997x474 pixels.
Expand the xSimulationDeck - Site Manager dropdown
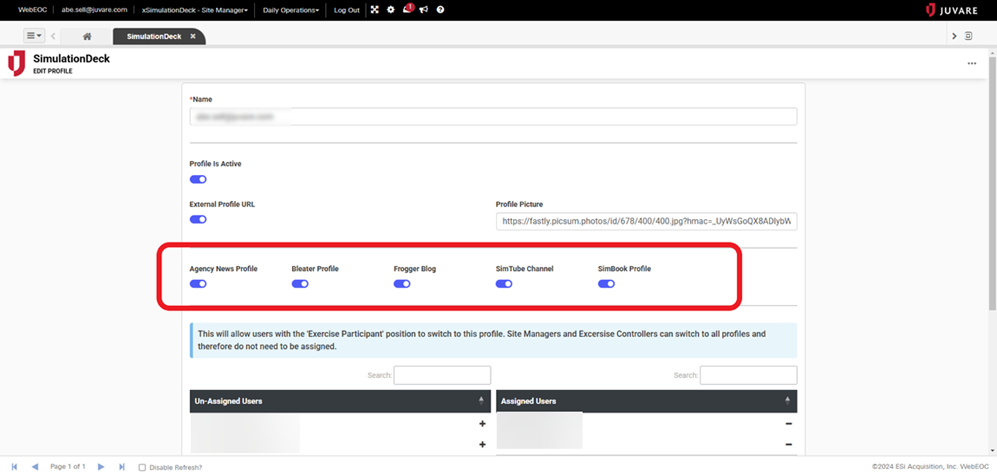click(x=194, y=10)
